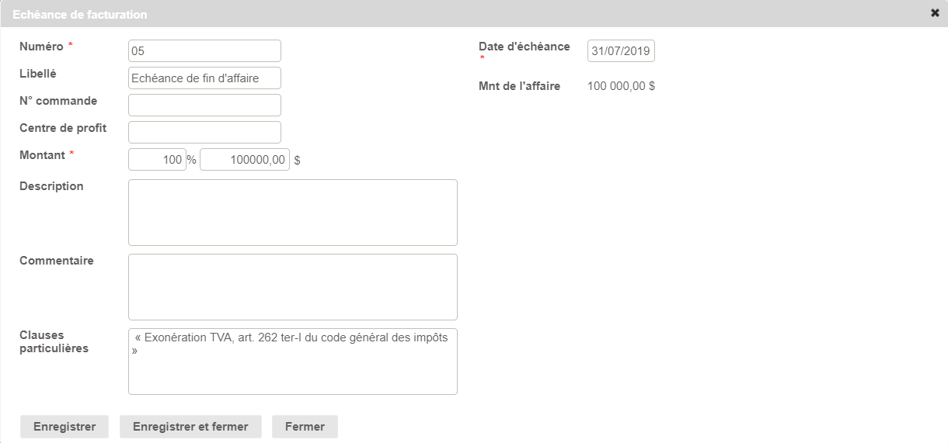Click the Clauses particulières label text

(x=54, y=341)
